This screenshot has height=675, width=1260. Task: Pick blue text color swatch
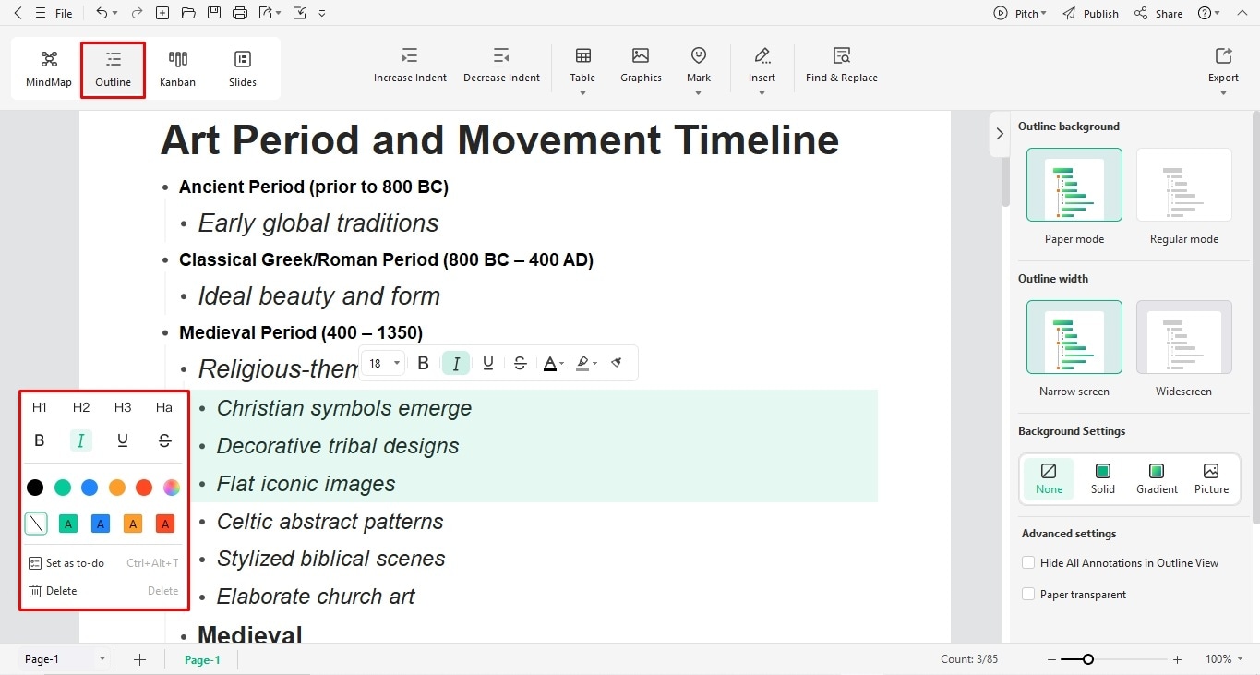click(90, 488)
